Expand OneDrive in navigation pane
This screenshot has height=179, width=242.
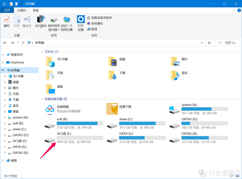point(3,62)
